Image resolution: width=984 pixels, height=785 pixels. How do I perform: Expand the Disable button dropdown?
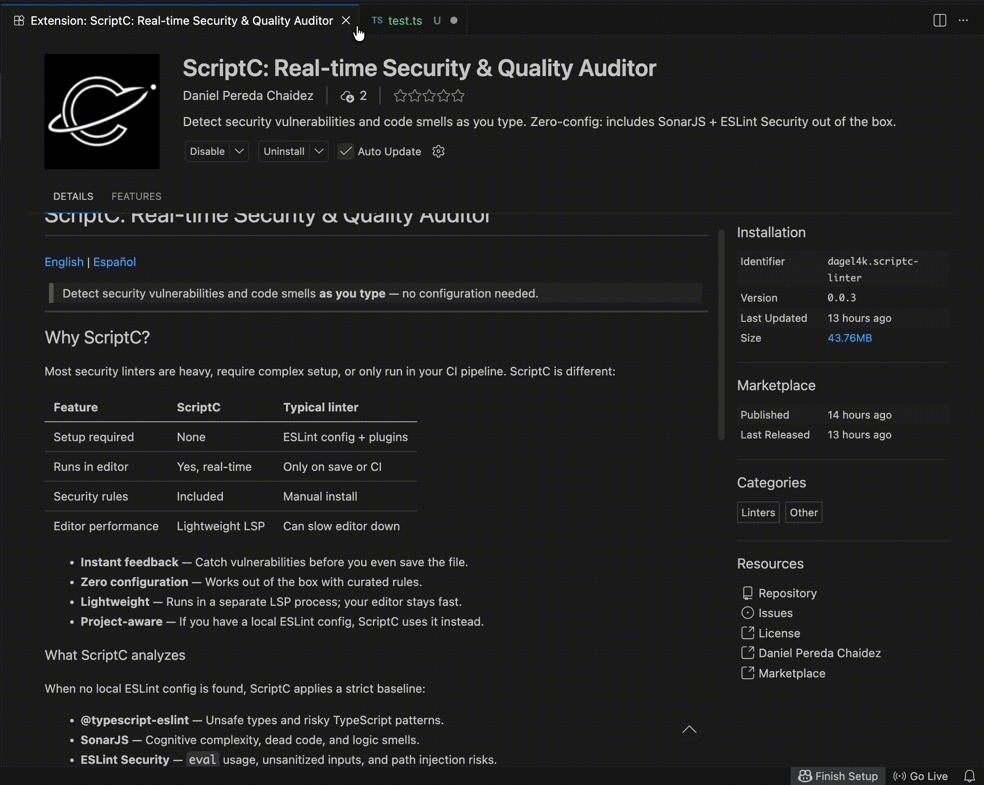[239, 151]
